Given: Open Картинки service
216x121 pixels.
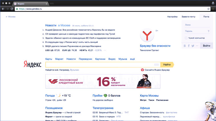Looking at the screenshot, I should 100,59.
